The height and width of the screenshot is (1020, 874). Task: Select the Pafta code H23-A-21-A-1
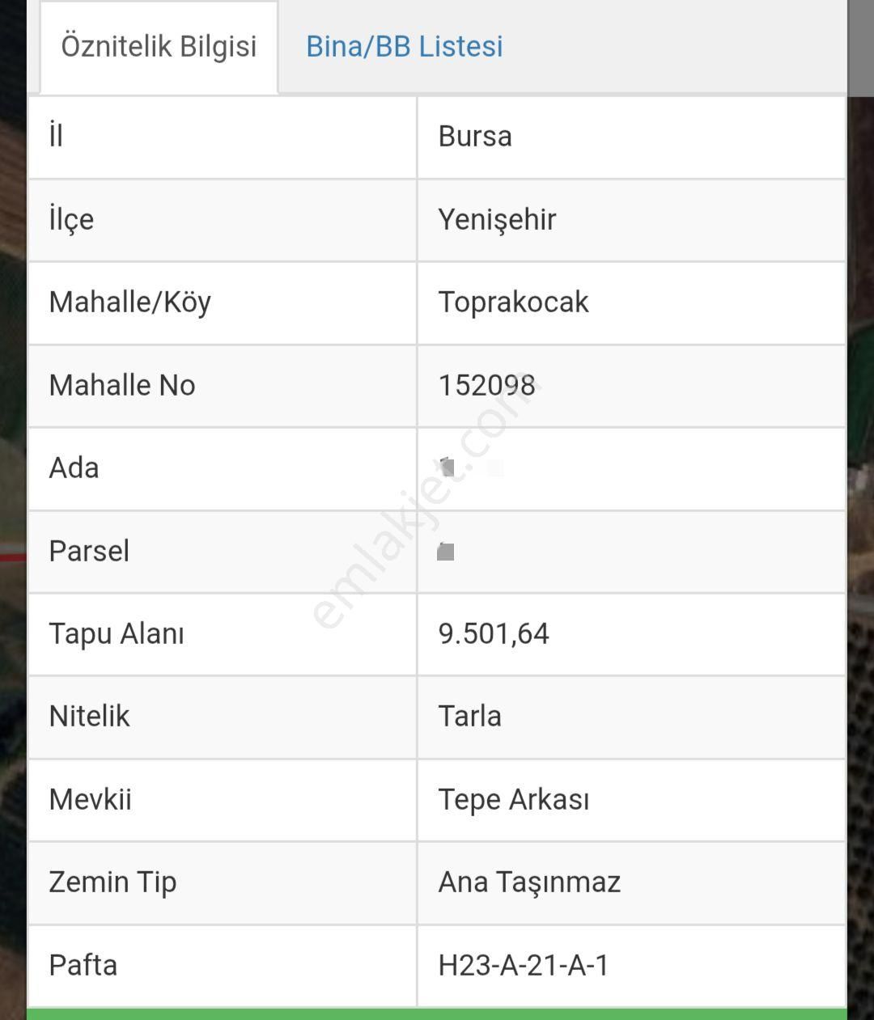pyautogui.click(x=523, y=965)
